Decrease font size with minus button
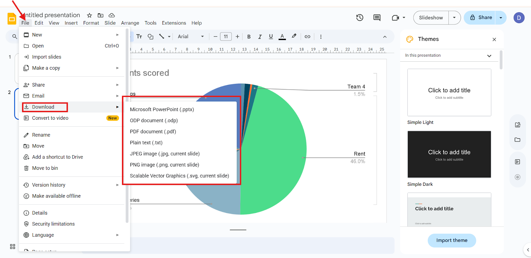 tap(215, 36)
